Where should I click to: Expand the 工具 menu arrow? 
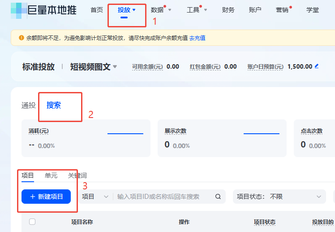click(206, 10)
